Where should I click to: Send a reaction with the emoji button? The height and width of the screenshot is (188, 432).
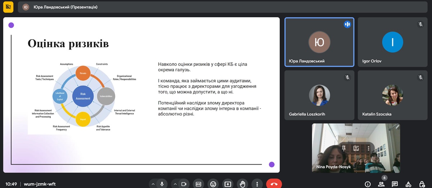click(213, 184)
